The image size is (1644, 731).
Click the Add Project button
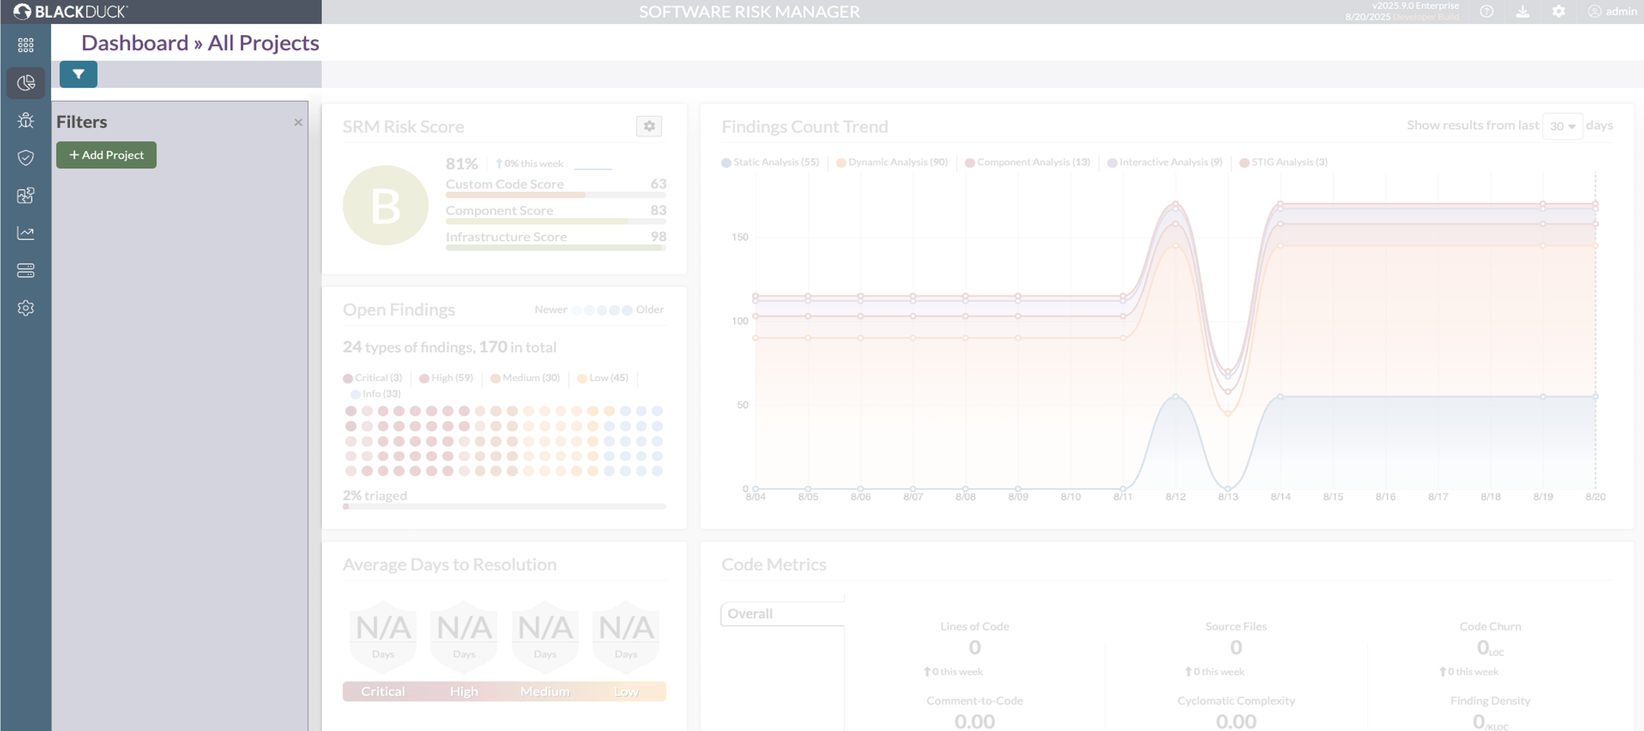click(x=106, y=155)
